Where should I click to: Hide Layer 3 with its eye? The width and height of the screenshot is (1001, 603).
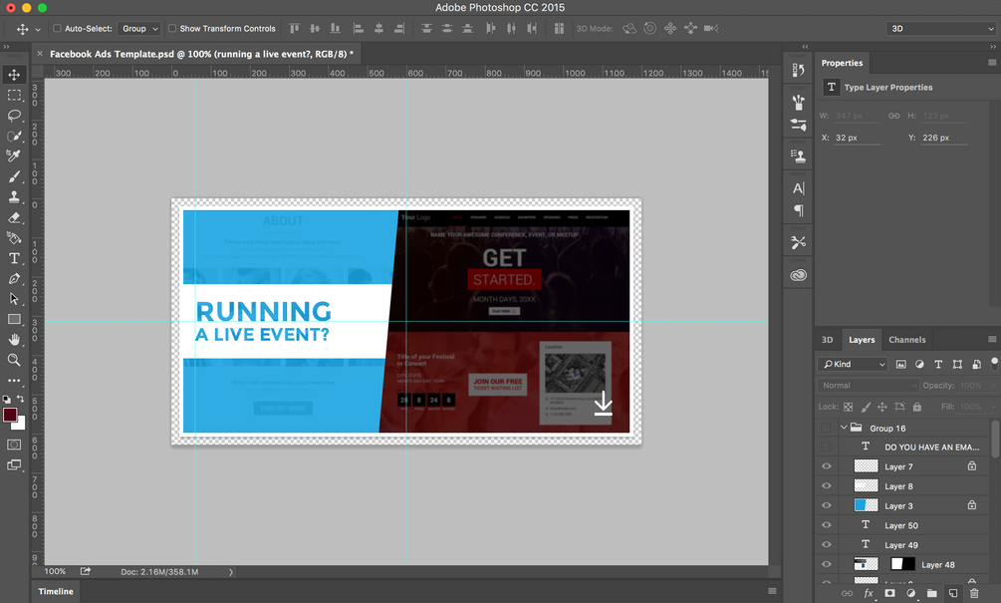point(826,505)
